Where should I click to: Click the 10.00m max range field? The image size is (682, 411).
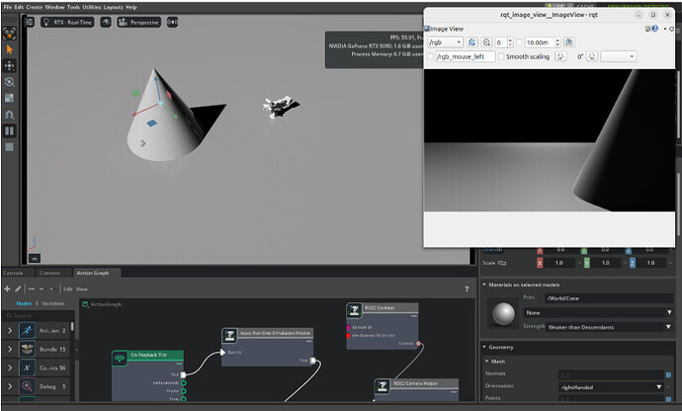540,42
